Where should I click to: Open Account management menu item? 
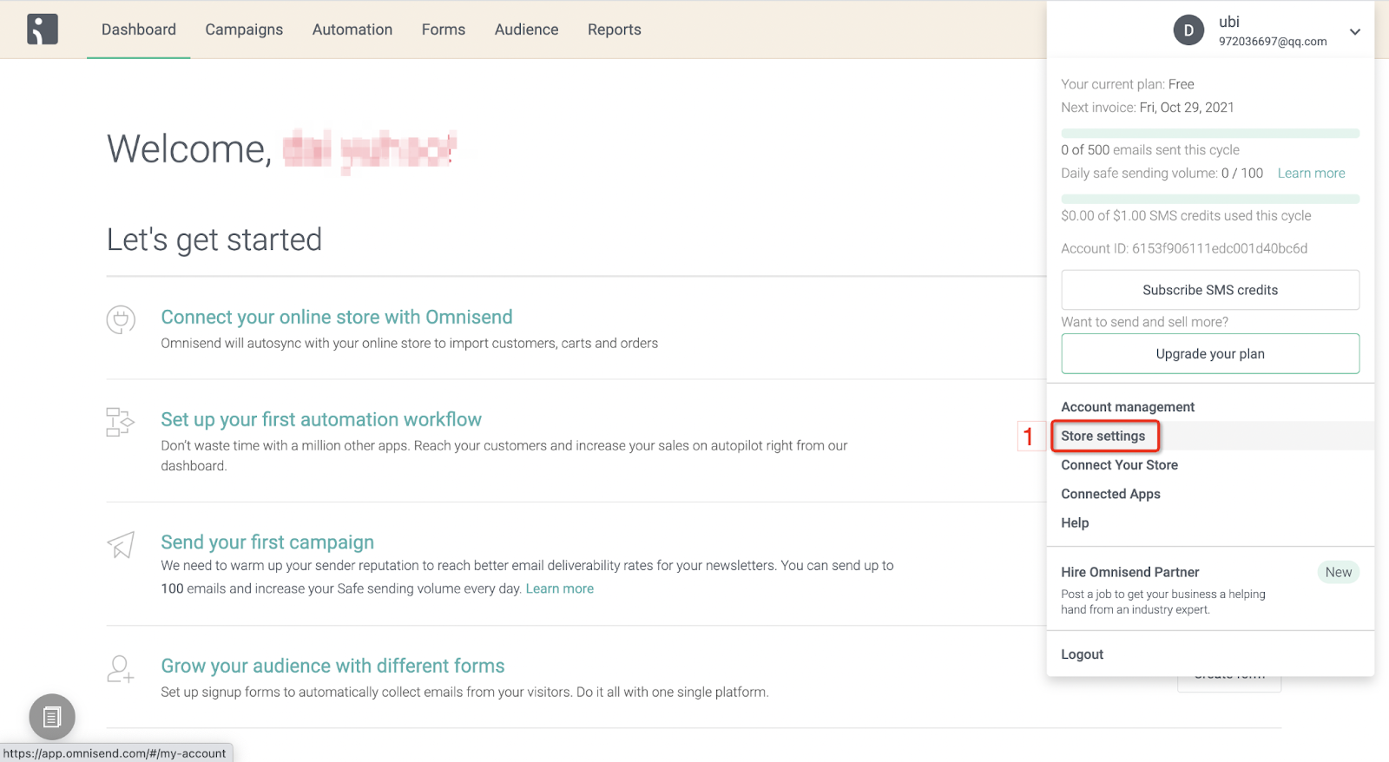[1128, 407]
